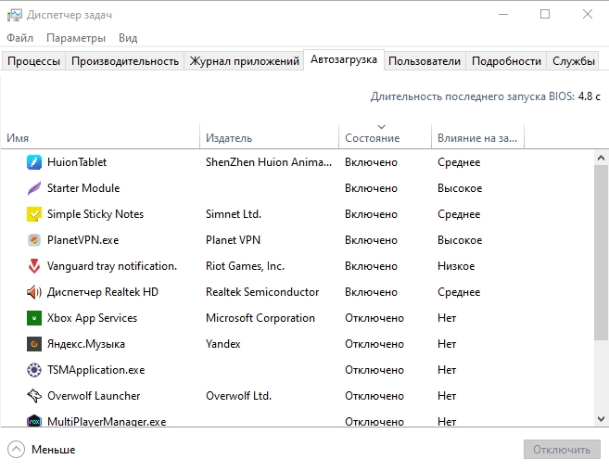The width and height of the screenshot is (609, 472).
Task: Sort list by the Имя column
Action: pos(18,138)
